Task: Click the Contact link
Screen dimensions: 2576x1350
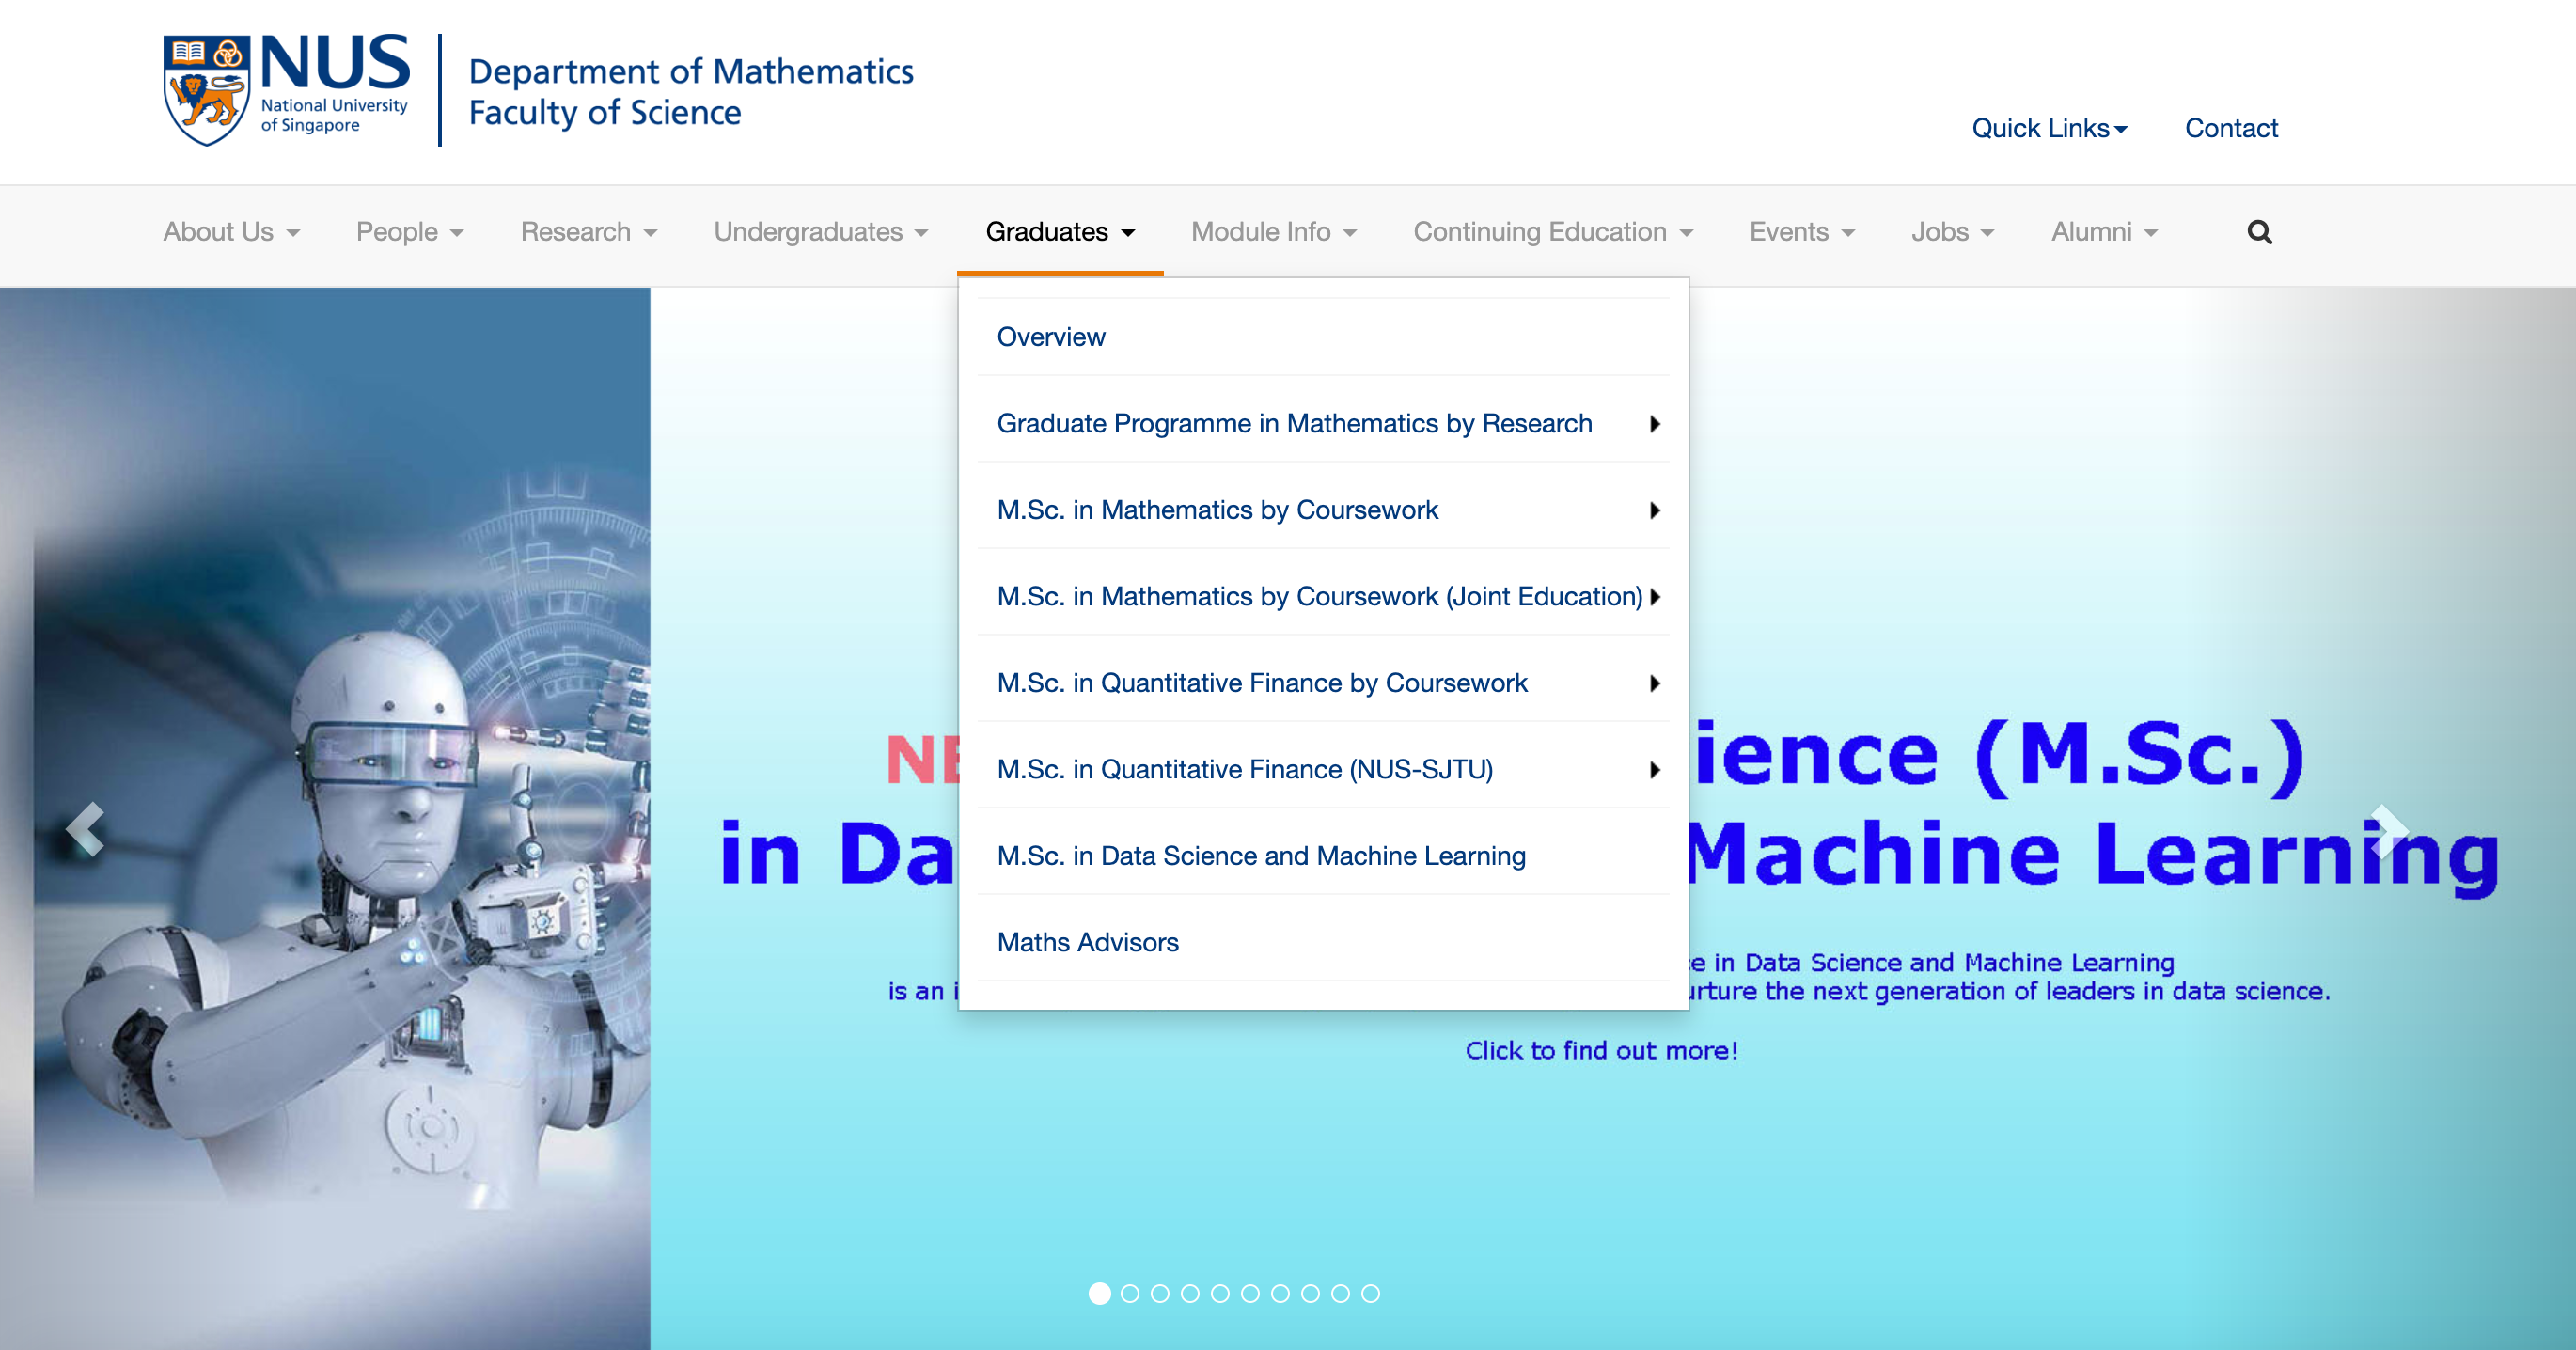Action: pos(2231,128)
